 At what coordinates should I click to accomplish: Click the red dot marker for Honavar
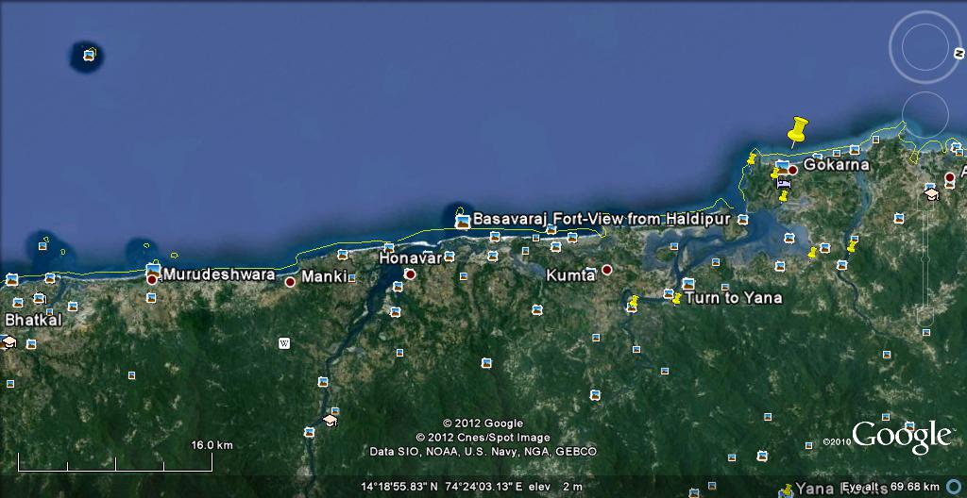coord(410,274)
